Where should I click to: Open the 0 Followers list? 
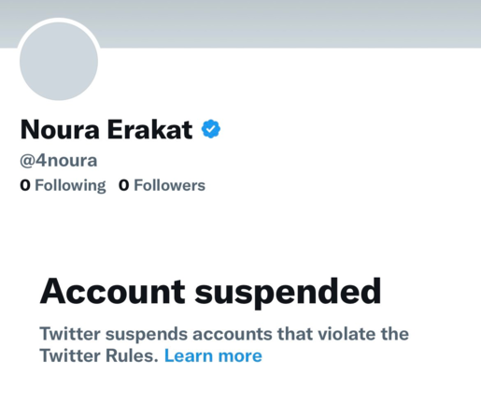[x=162, y=185]
